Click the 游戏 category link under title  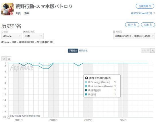pos(27,13)
